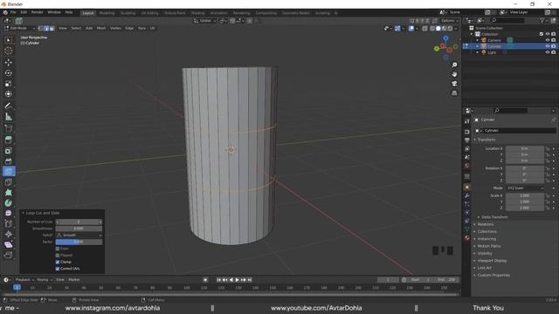Click the Zoom view magnifier icon
The image size is (559, 314).
pos(454,65)
